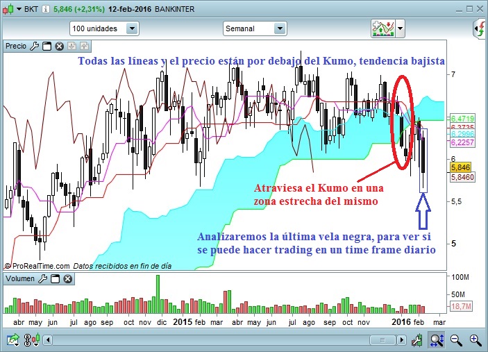Click the 6,2257 magenta indicator value

point(462,142)
